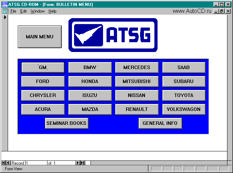Click the horizontal scrollbar track at bottom
The image size is (233, 173).
coord(159,163)
